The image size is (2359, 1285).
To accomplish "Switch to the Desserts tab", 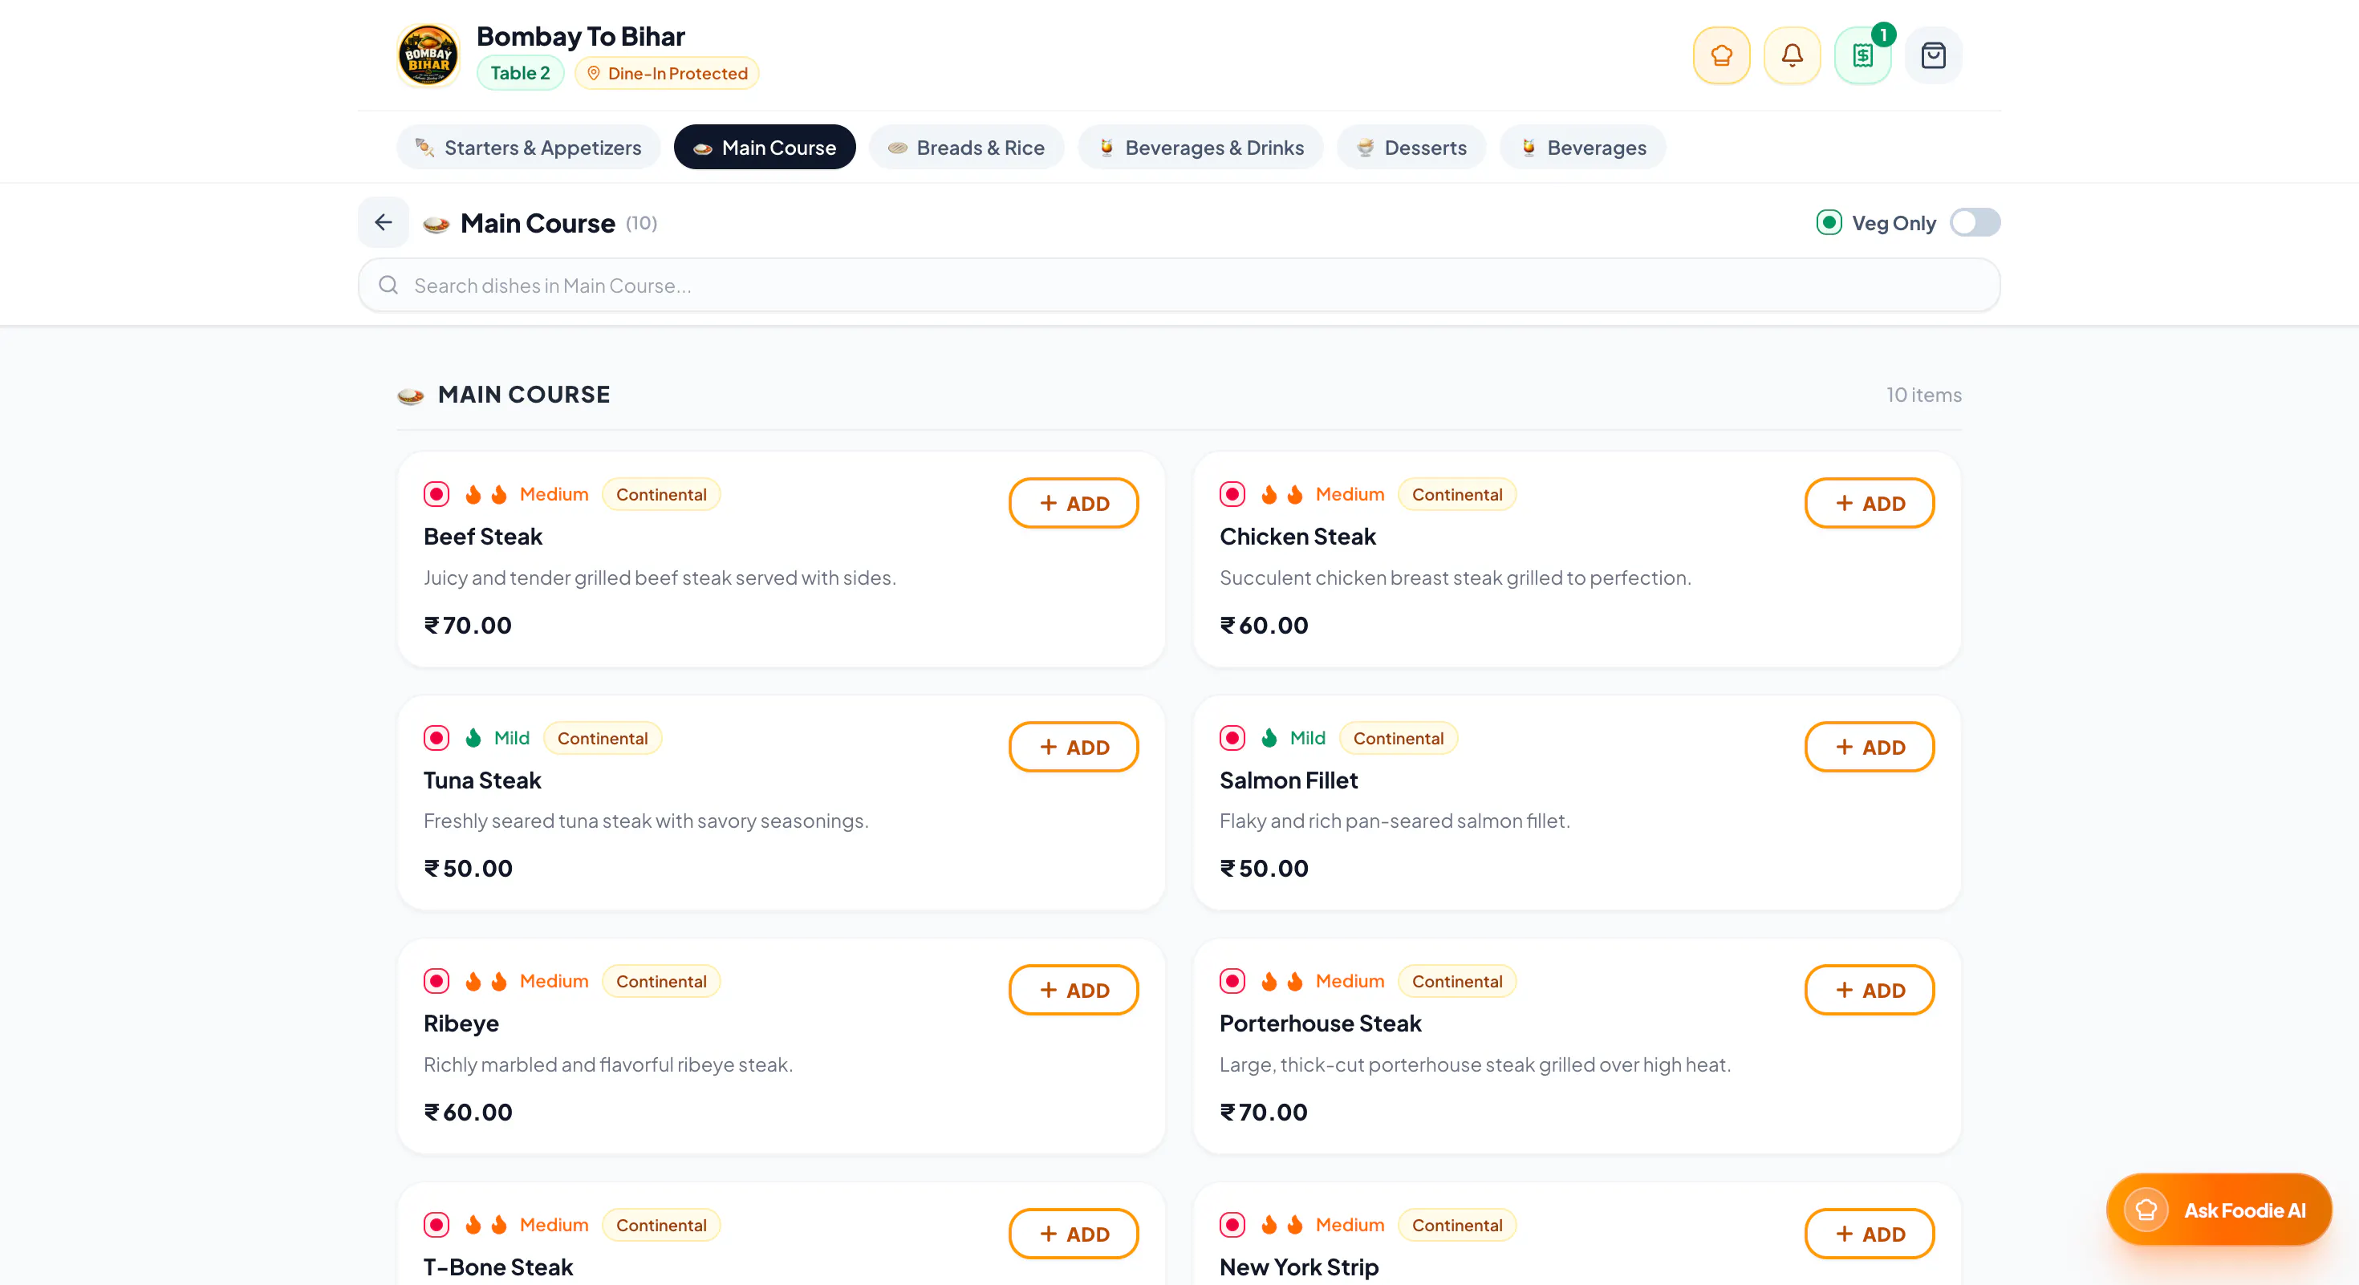I will (1411, 148).
